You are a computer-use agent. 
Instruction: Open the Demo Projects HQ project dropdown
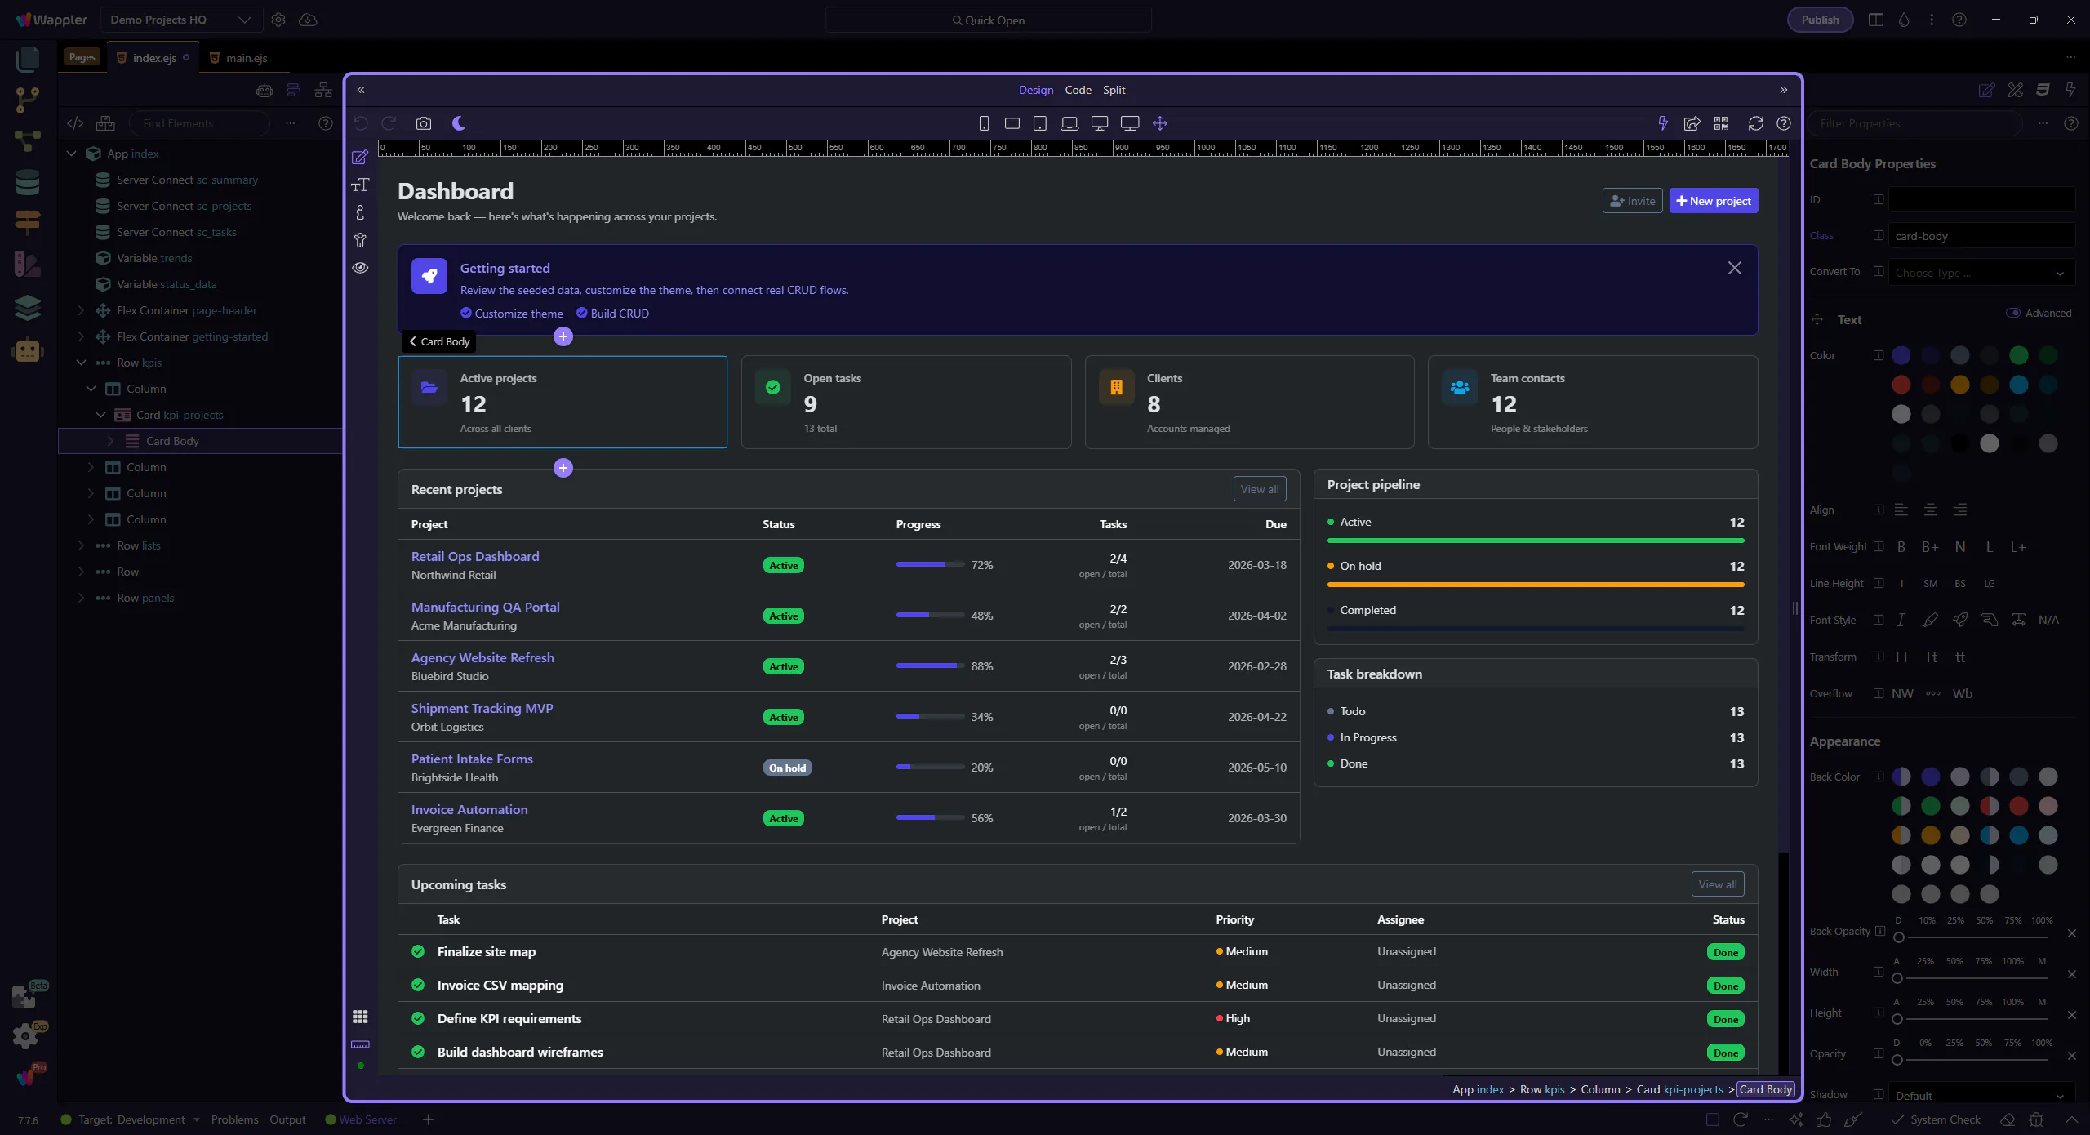click(180, 20)
